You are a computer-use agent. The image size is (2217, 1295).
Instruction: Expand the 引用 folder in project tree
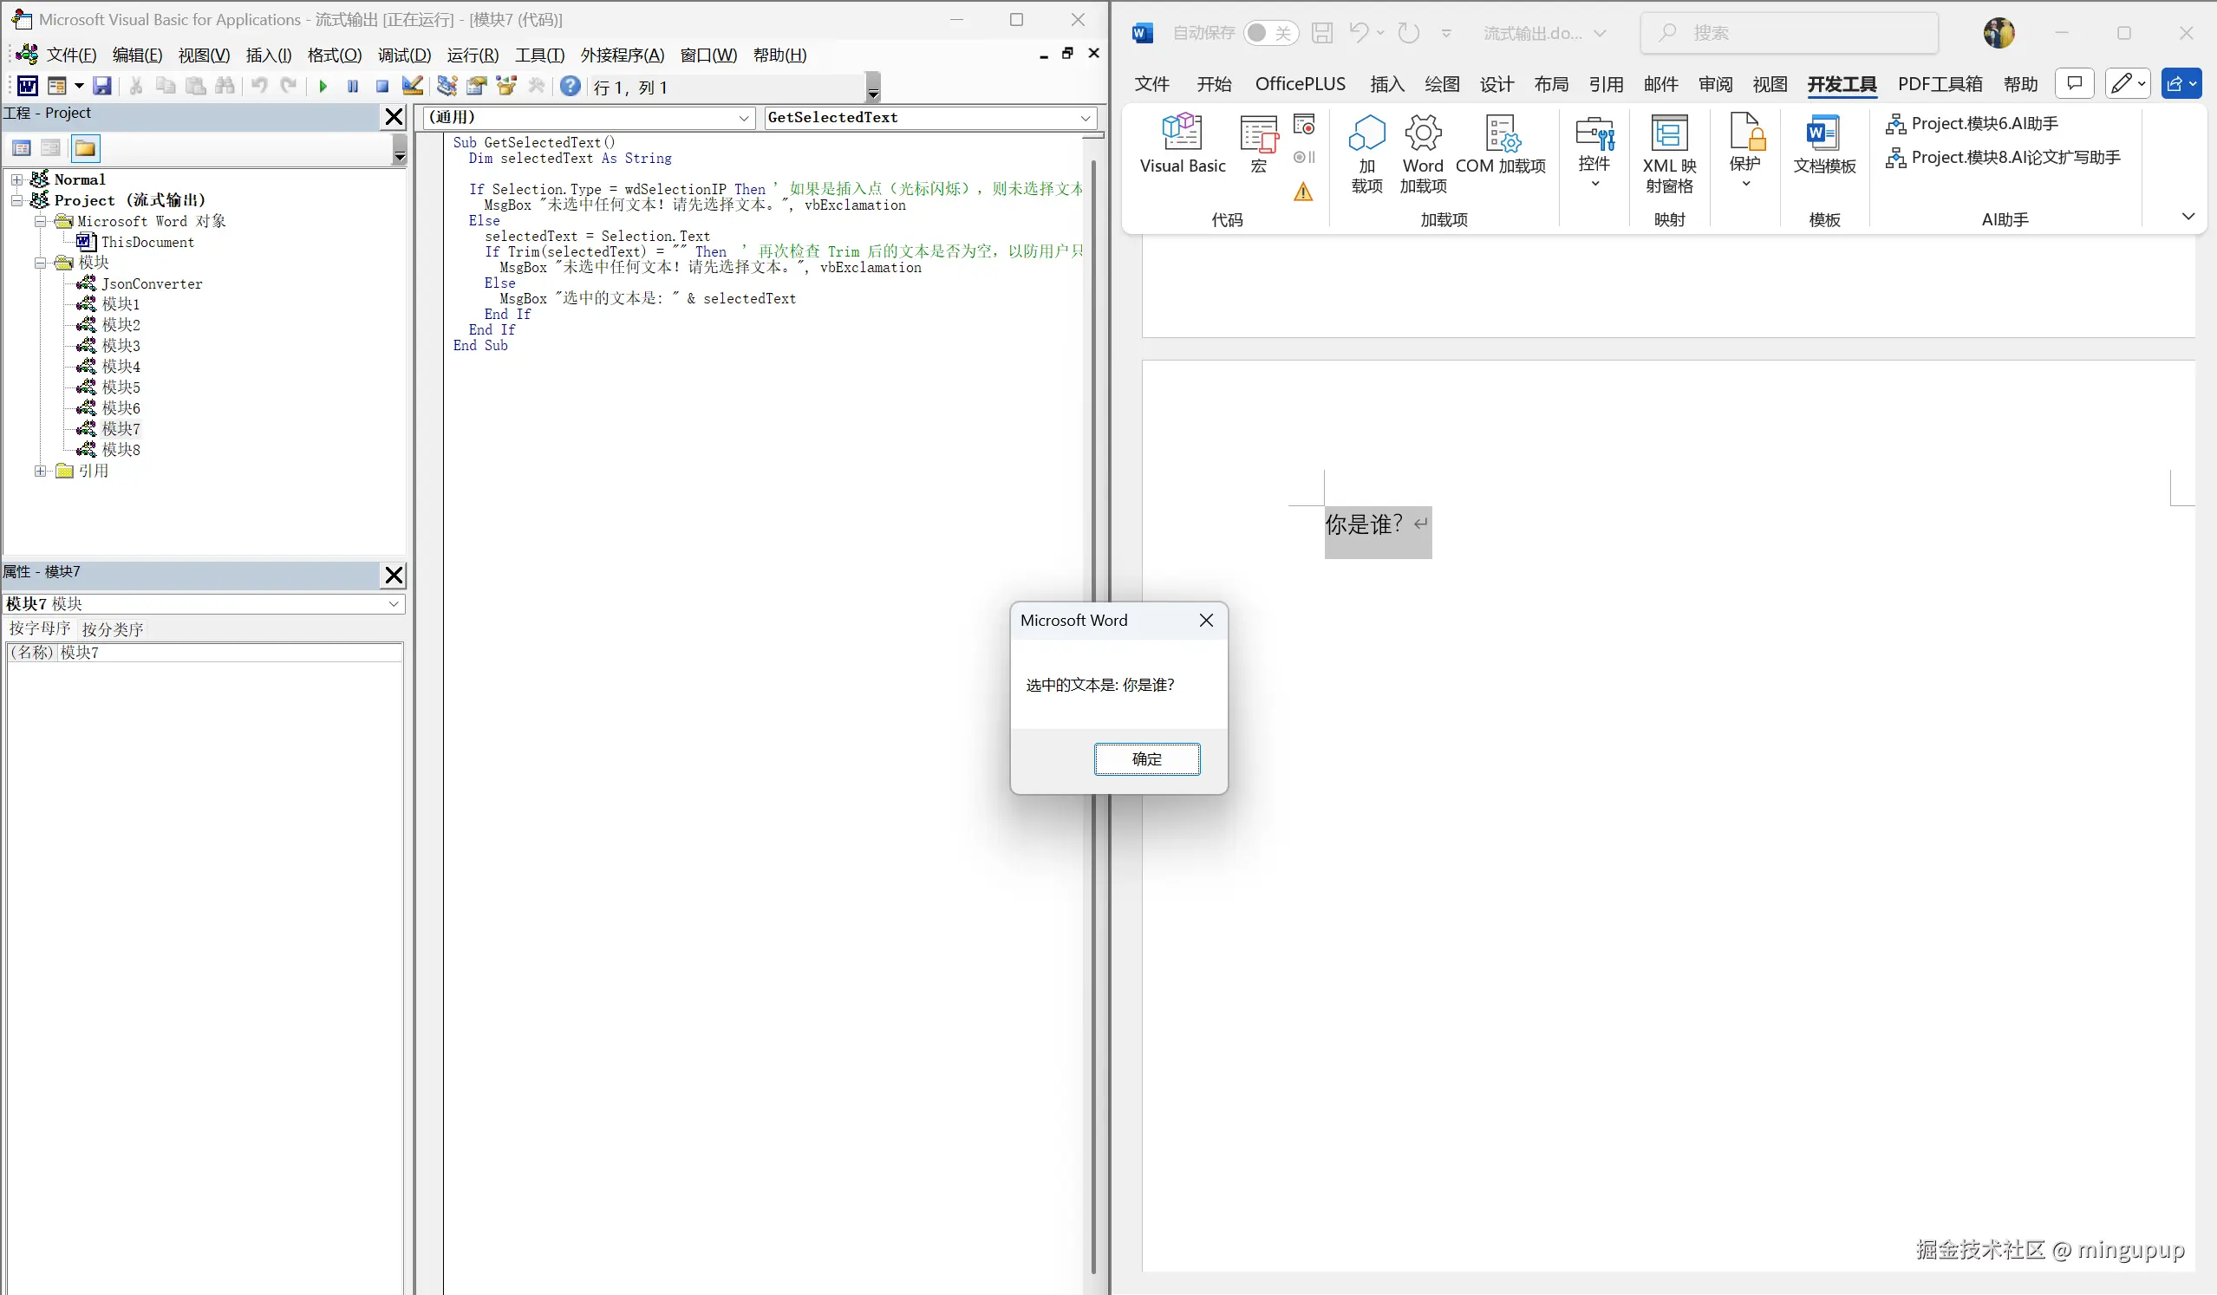pos(41,472)
